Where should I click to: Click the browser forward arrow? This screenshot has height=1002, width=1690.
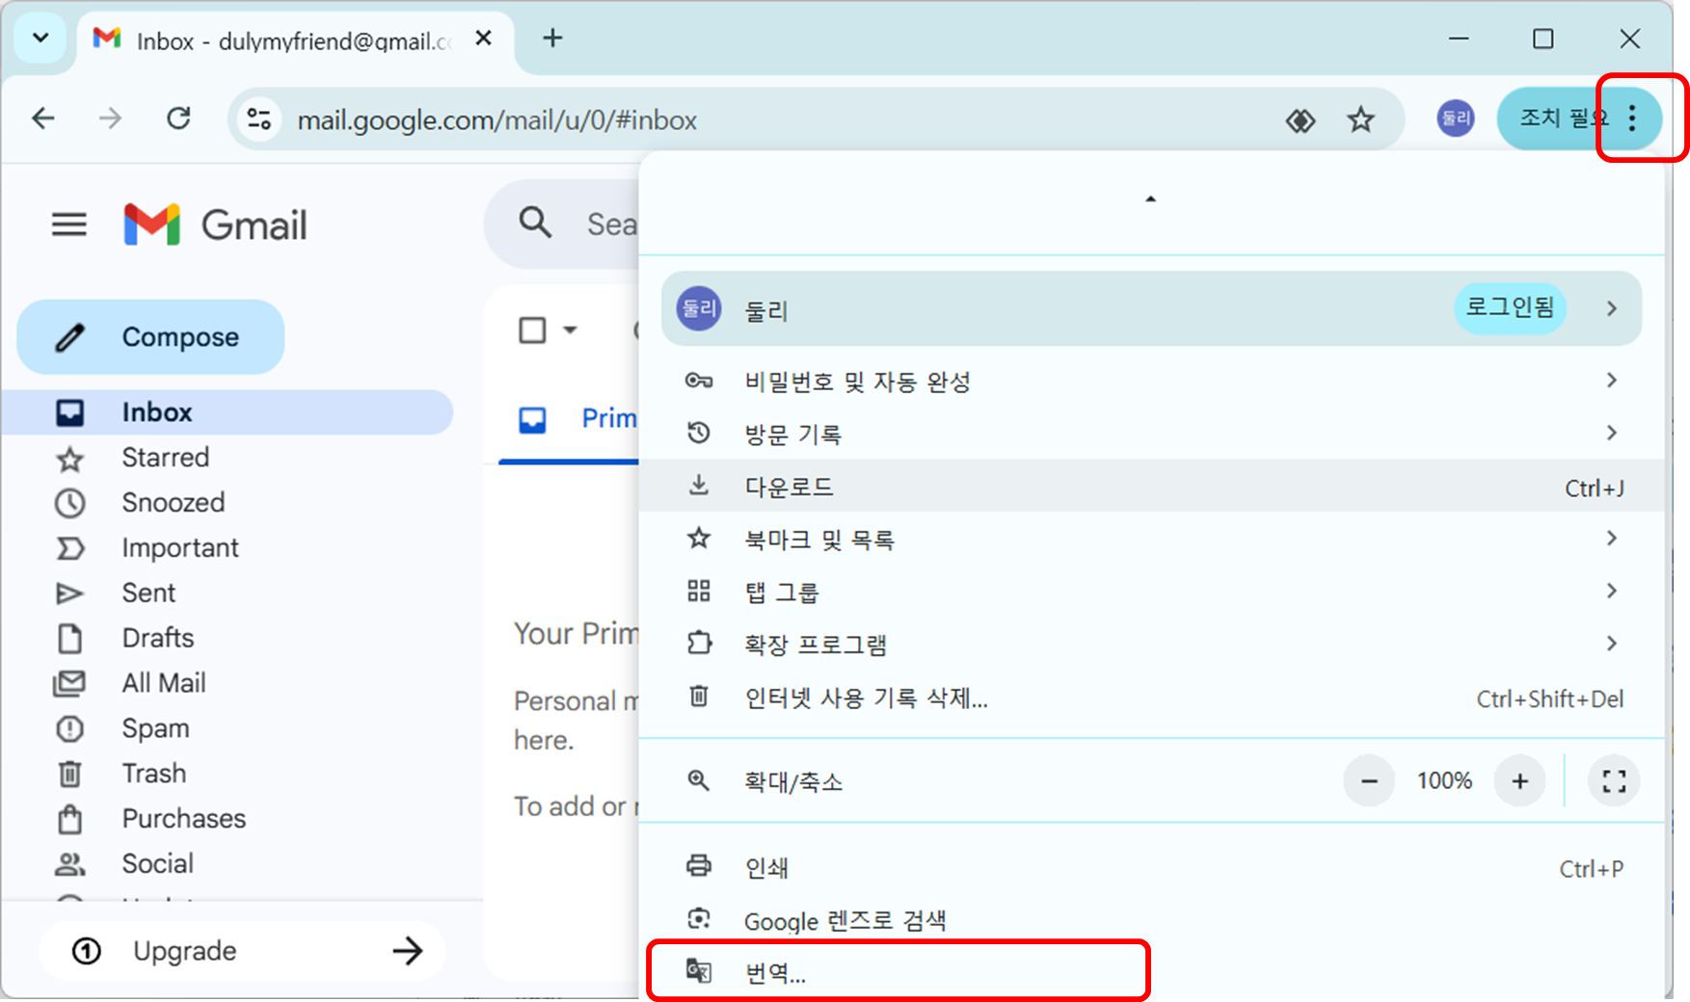pos(111,119)
